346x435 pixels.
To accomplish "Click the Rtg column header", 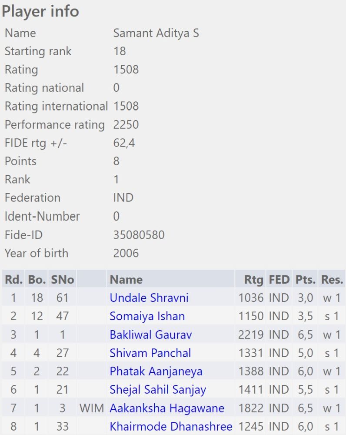I will tap(254, 279).
